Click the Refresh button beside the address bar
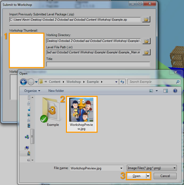Screen dimensions: 184x185 [122, 82]
